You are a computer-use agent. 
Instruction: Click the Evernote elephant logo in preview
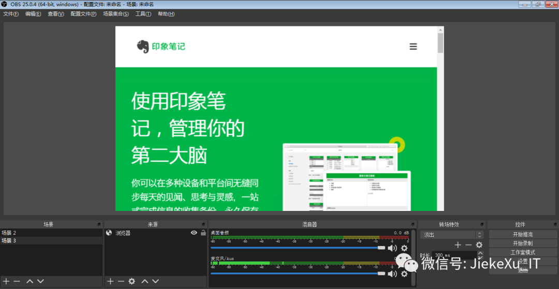(x=143, y=47)
